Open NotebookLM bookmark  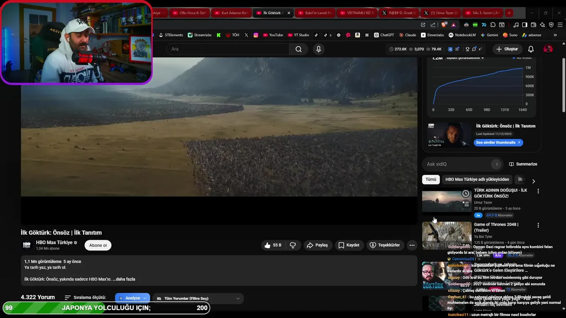[x=462, y=35]
